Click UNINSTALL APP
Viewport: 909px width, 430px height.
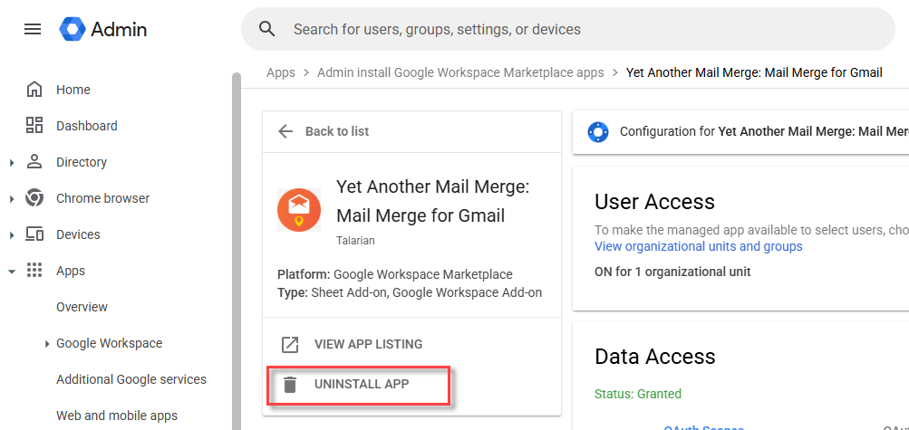362,384
